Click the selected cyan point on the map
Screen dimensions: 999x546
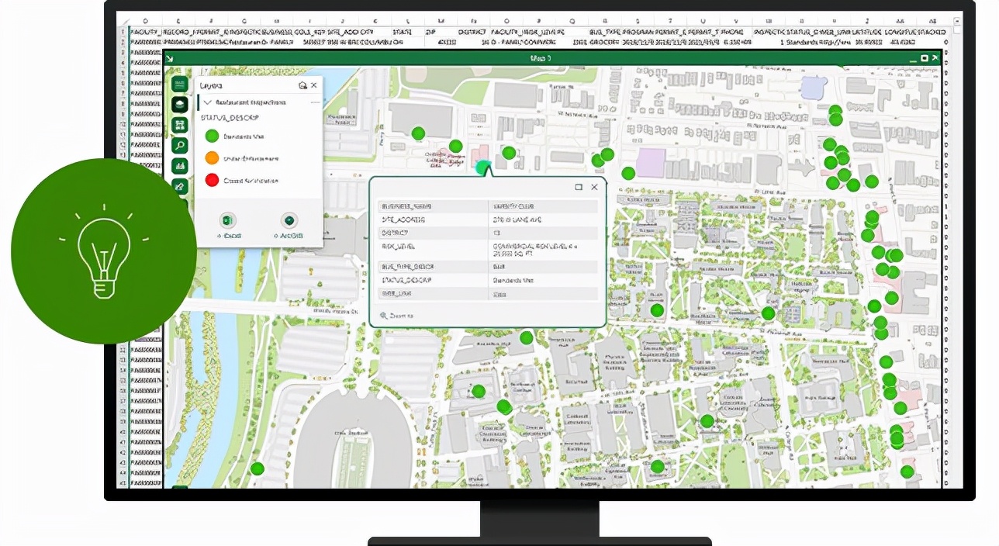coord(483,166)
